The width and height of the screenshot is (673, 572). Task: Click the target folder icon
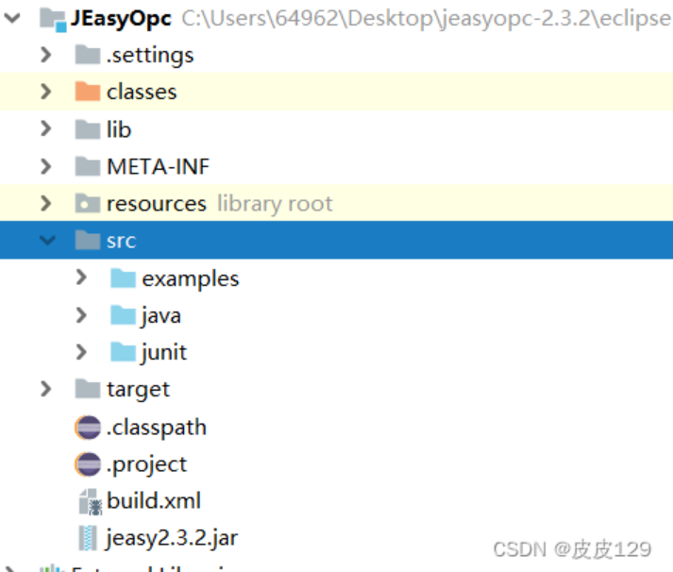88,389
